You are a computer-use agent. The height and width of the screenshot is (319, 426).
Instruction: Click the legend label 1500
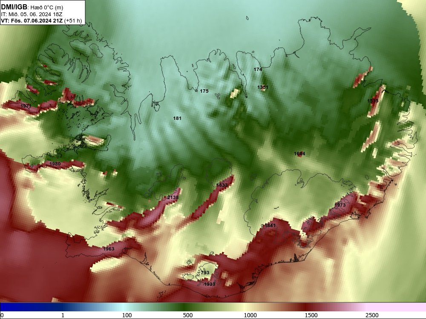point(311,315)
